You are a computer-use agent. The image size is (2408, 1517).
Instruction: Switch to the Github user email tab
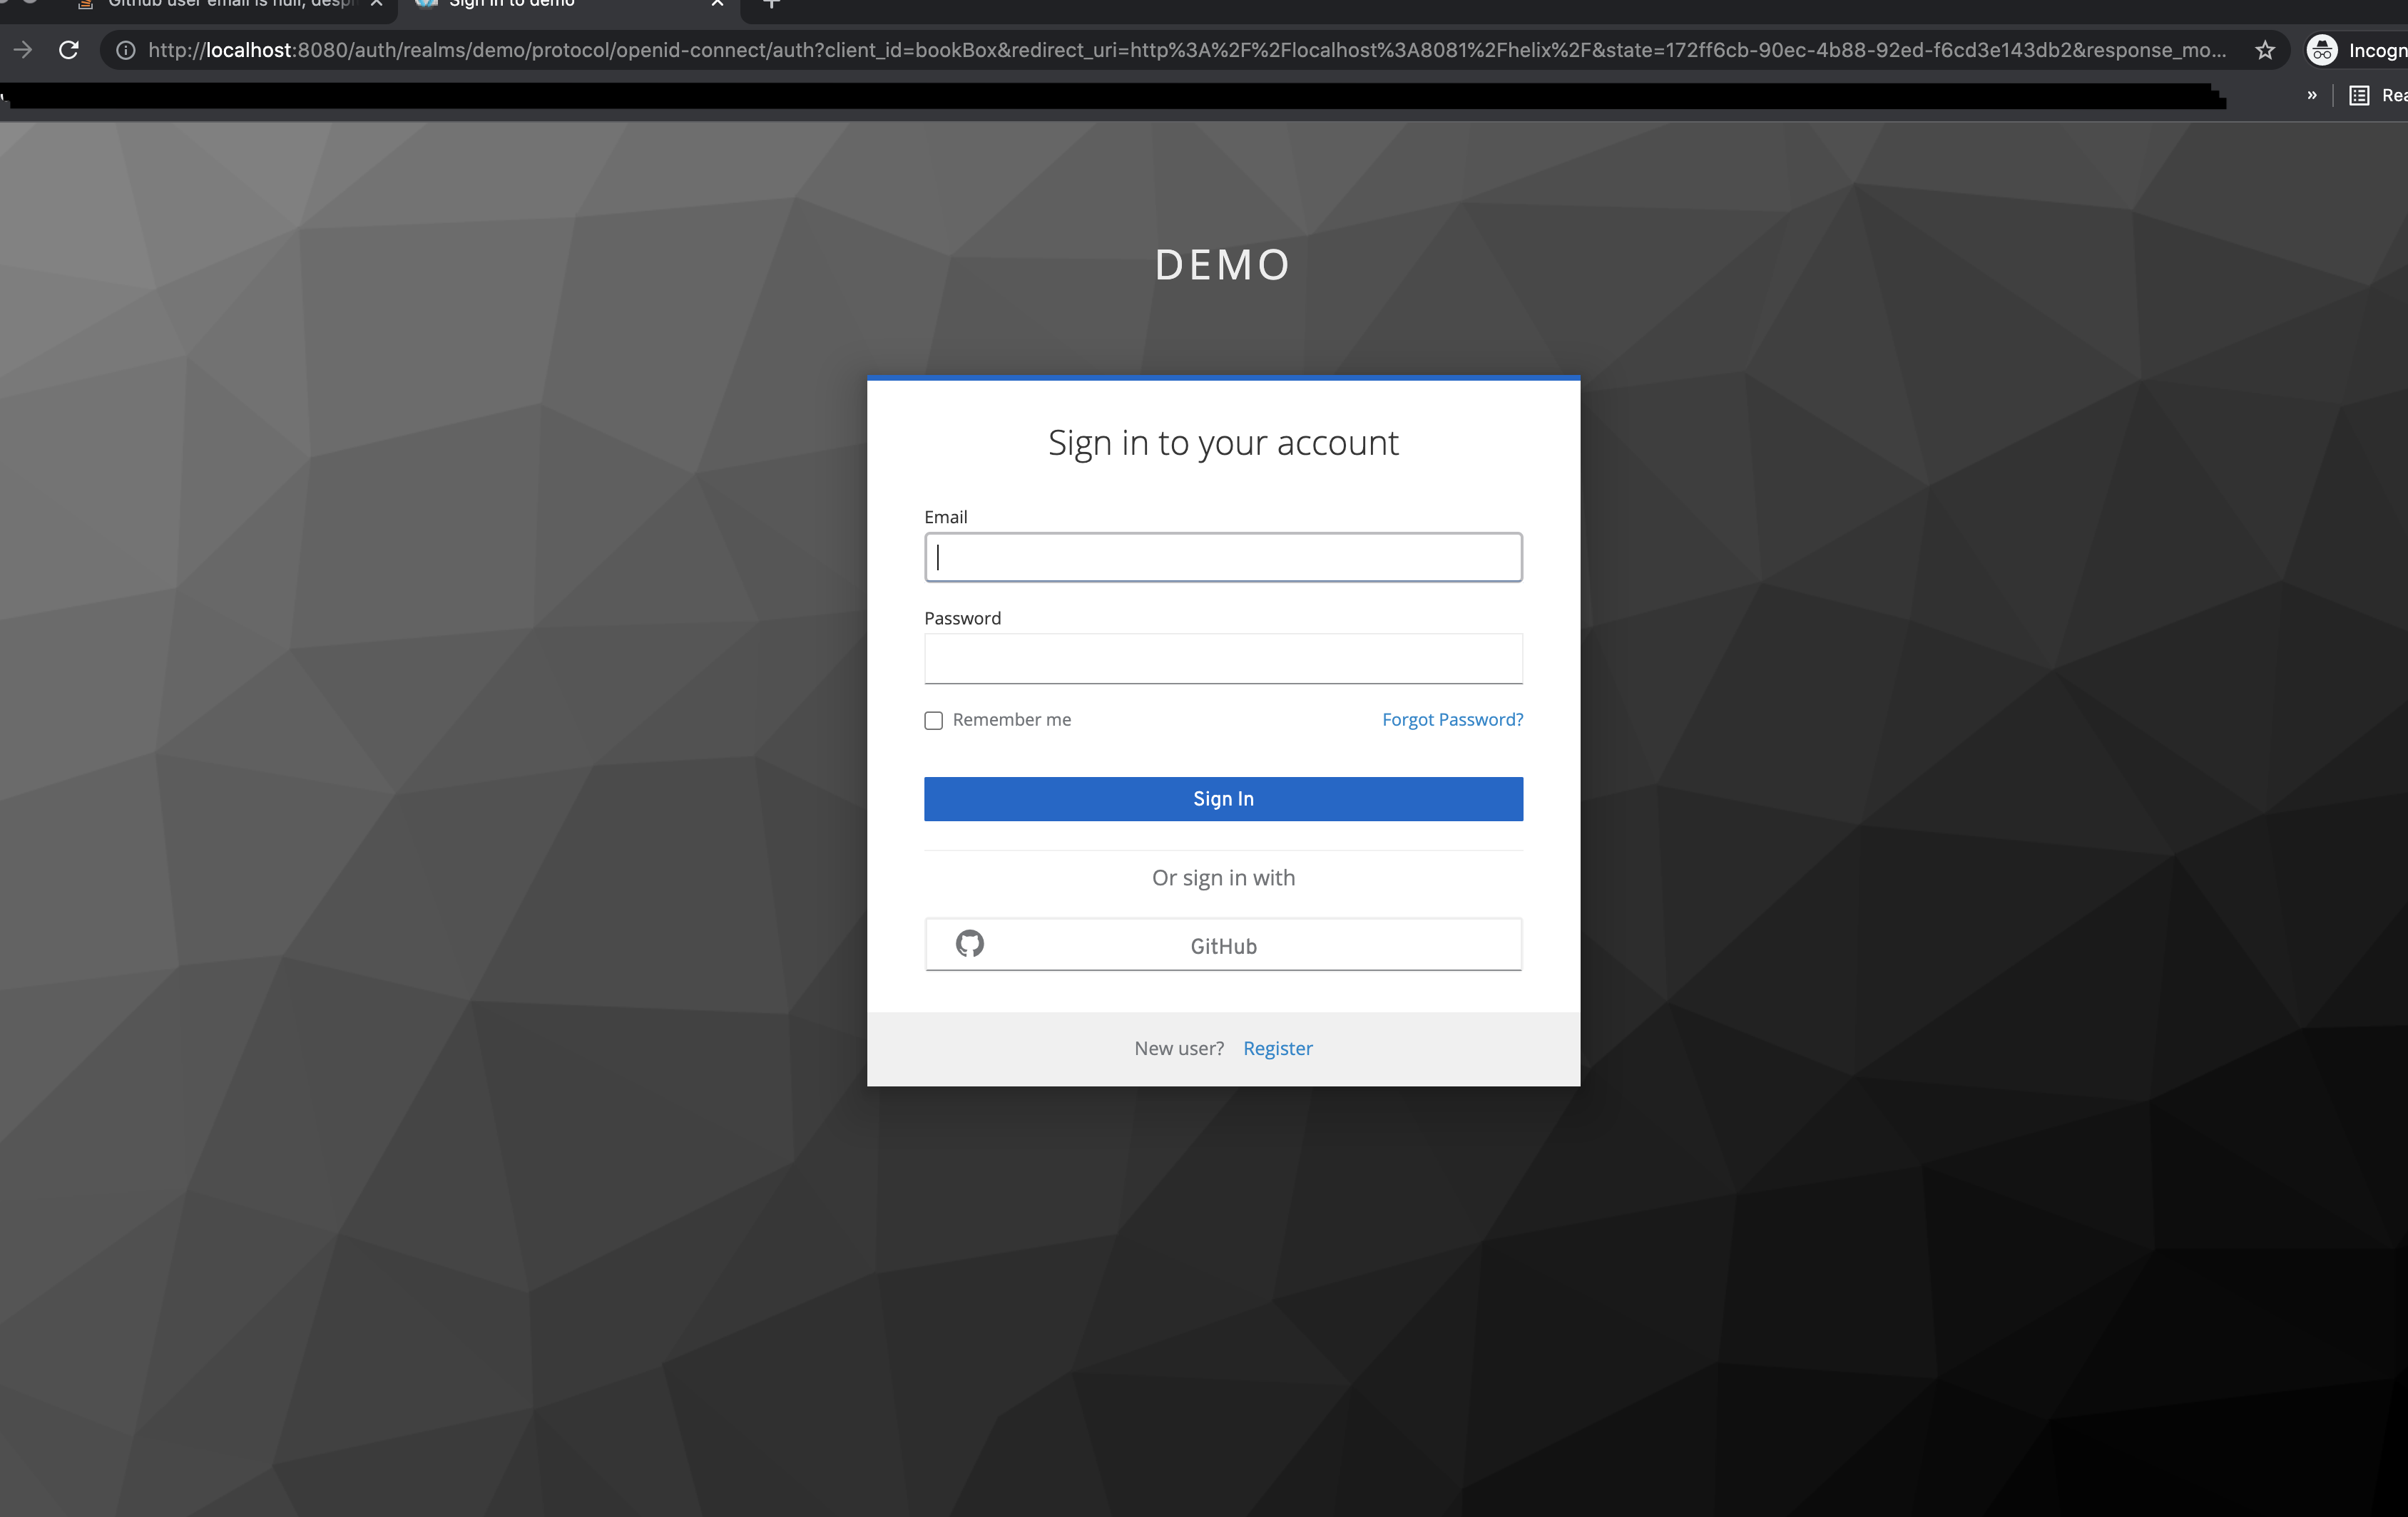(x=228, y=4)
